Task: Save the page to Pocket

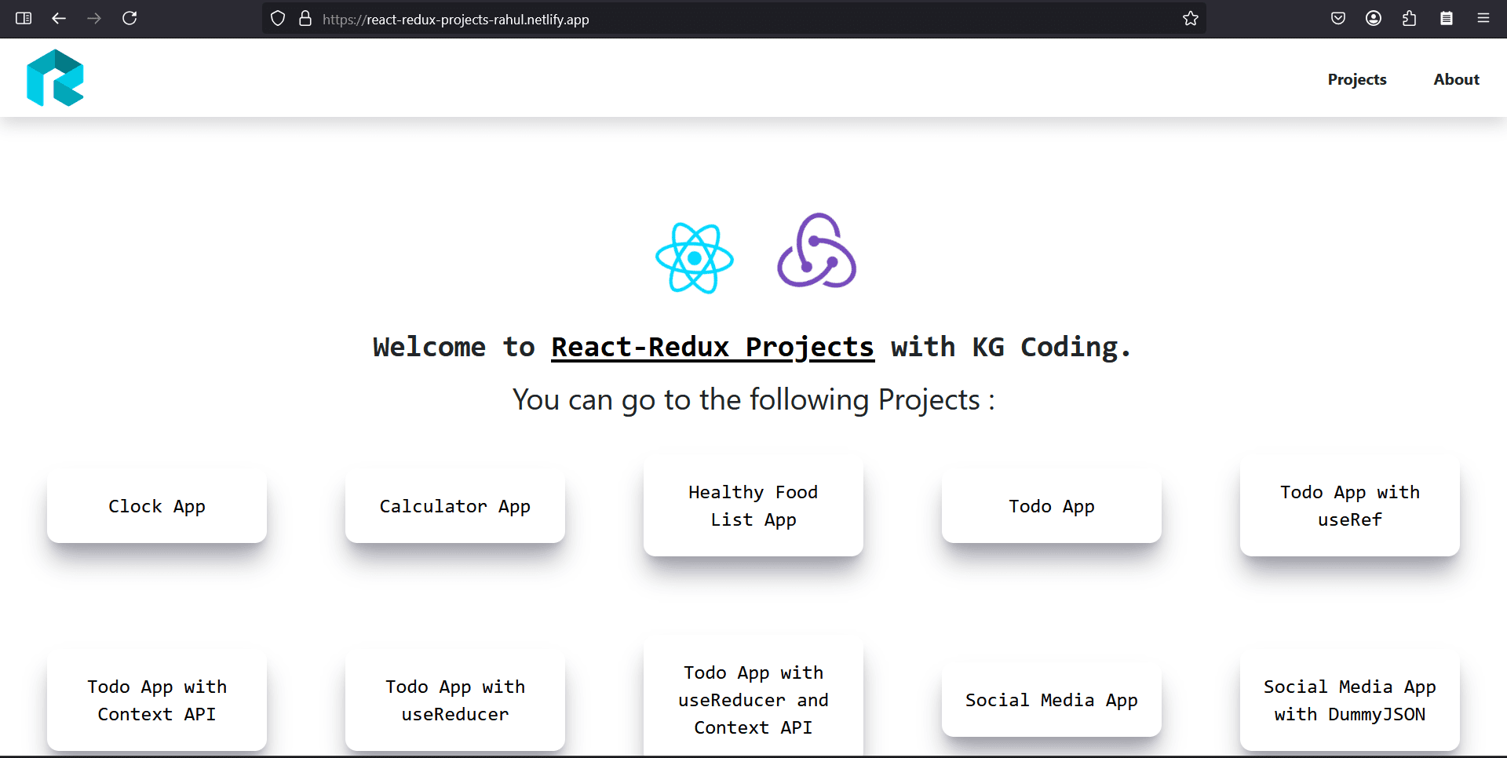Action: point(1337,18)
